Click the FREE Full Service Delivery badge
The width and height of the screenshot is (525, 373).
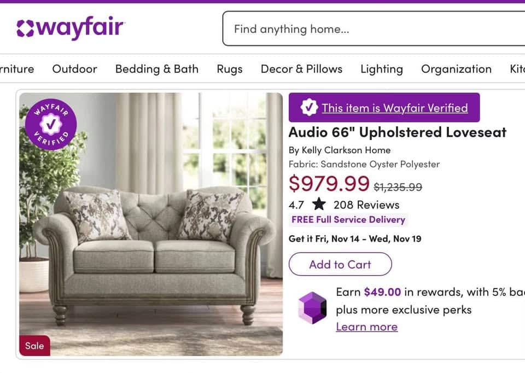348,220
